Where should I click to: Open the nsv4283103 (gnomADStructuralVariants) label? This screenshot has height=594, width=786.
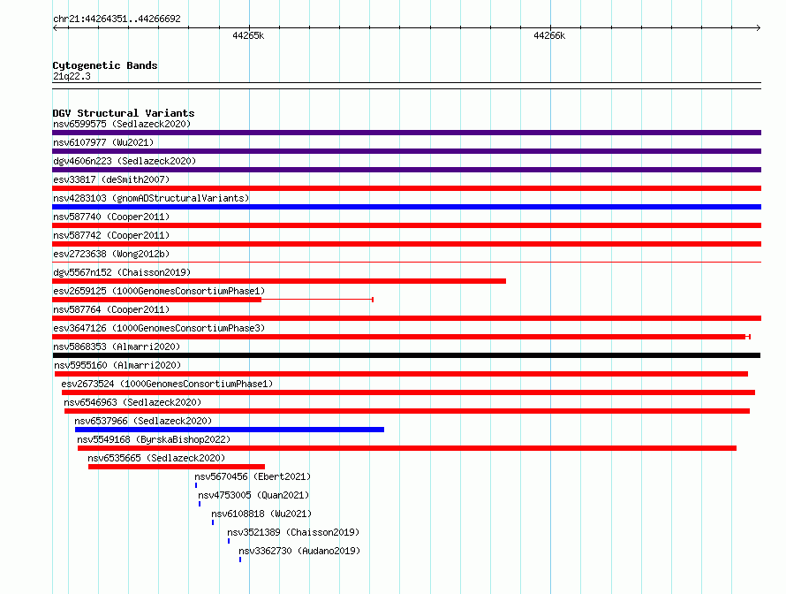pyautogui.click(x=151, y=198)
